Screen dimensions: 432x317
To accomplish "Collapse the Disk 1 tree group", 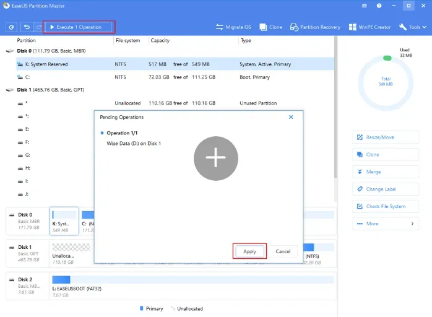I will click(x=8, y=90).
